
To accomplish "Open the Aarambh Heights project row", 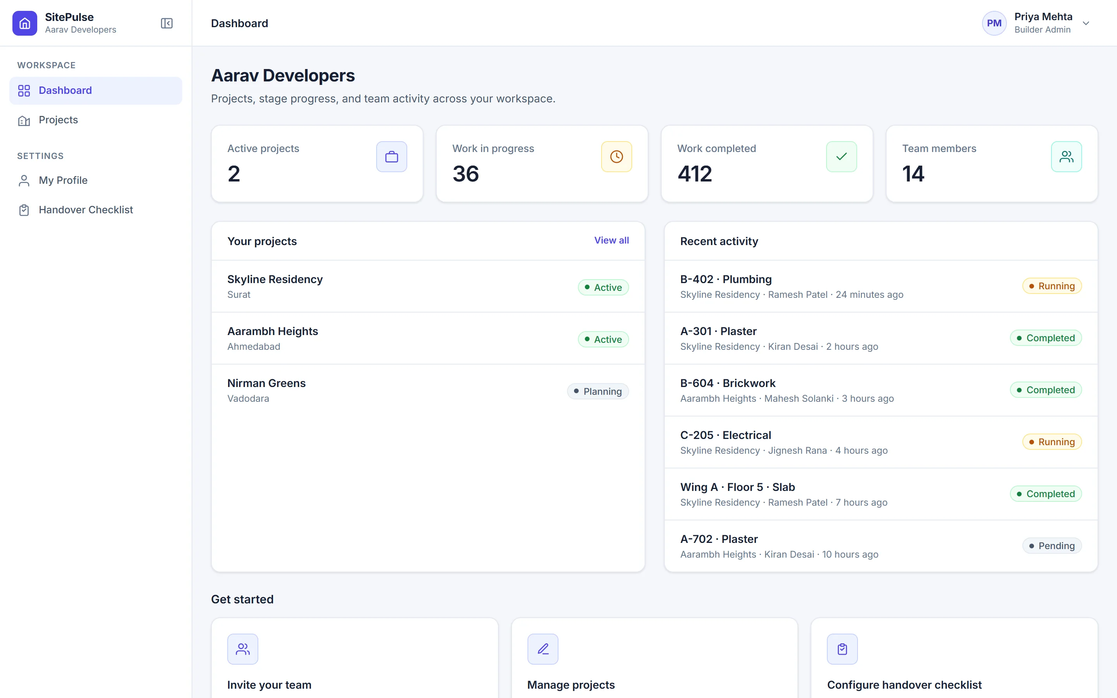I will (x=428, y=339).
